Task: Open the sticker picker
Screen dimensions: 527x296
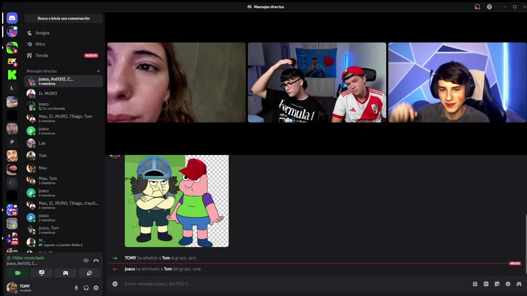Action: pyautogui.click(x=497, y=284)
